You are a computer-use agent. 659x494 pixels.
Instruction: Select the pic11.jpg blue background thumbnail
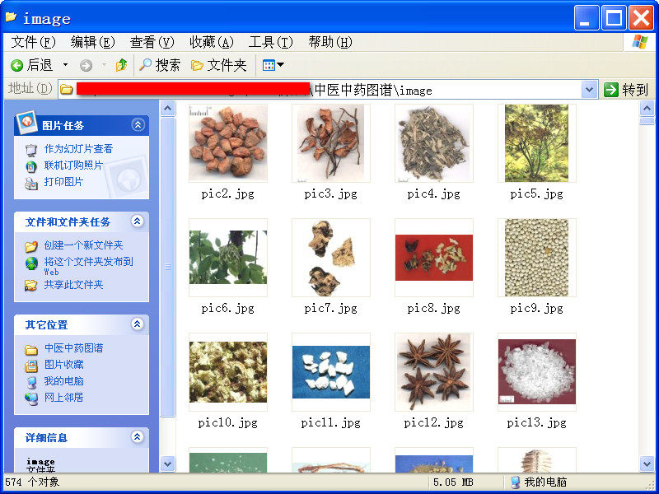click(x=331, y=372)
